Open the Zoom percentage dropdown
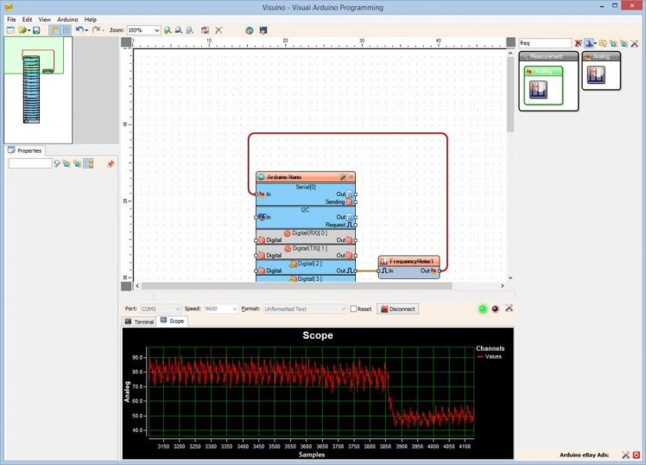This screenshot has height=465, width=646. click(156, 30)
